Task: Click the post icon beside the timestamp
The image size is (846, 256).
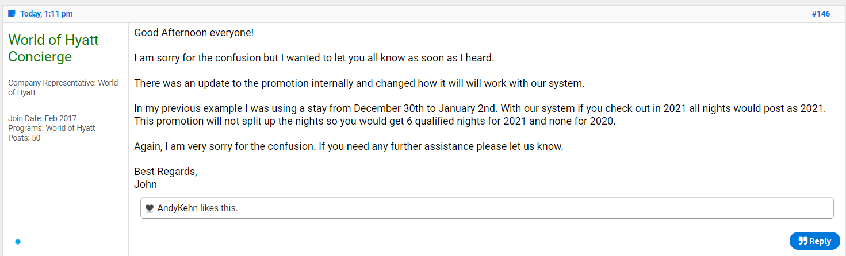Action: click(x=12, y=14)
